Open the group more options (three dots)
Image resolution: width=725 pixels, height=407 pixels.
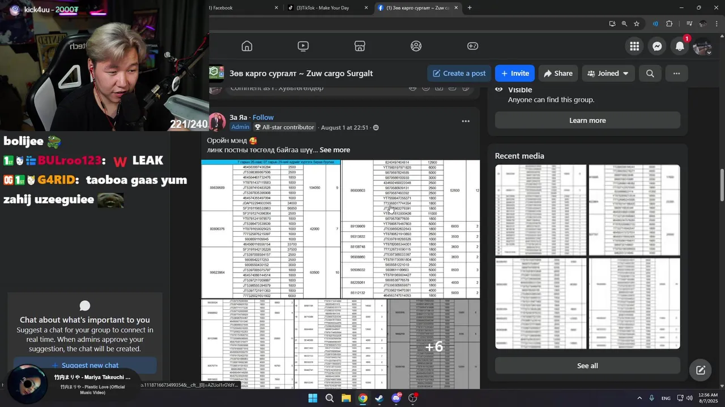pos(676,73)
